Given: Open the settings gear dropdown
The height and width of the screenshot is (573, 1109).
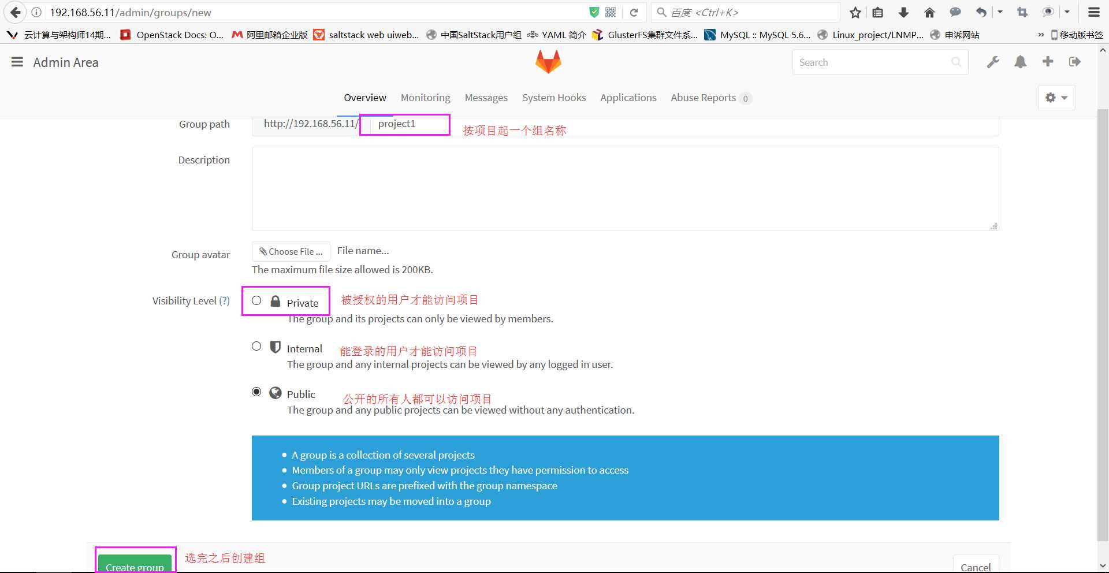Looking at the screenshot, I should coord(1056,98).
